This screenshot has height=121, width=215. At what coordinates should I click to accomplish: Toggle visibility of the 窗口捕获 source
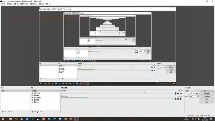tap(32, 95)
